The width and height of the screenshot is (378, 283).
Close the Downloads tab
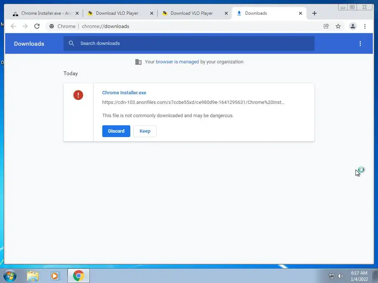coord(300,13)
